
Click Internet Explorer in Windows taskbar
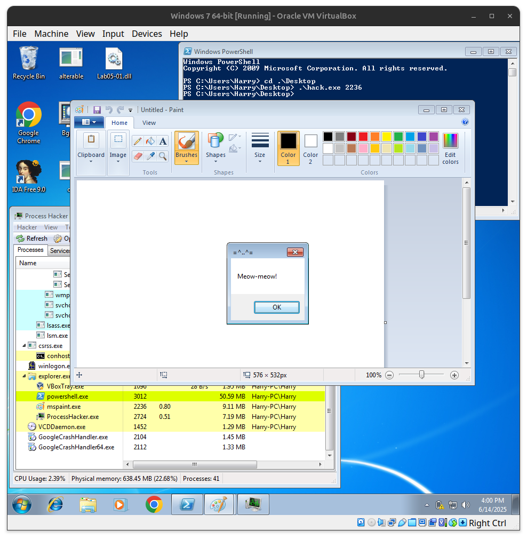point(55,504)
